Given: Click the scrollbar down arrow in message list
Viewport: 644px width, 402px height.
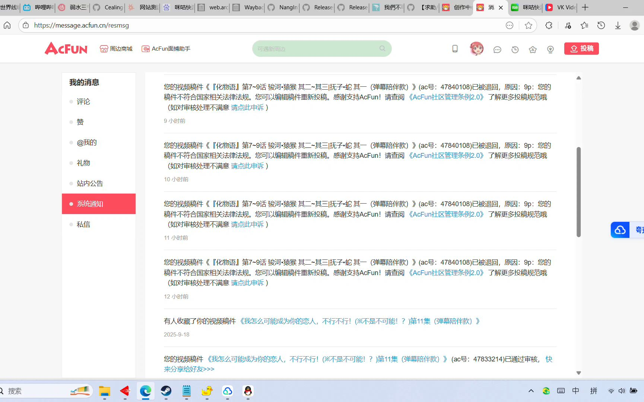Looking at the screenshot, I should 578,373.
